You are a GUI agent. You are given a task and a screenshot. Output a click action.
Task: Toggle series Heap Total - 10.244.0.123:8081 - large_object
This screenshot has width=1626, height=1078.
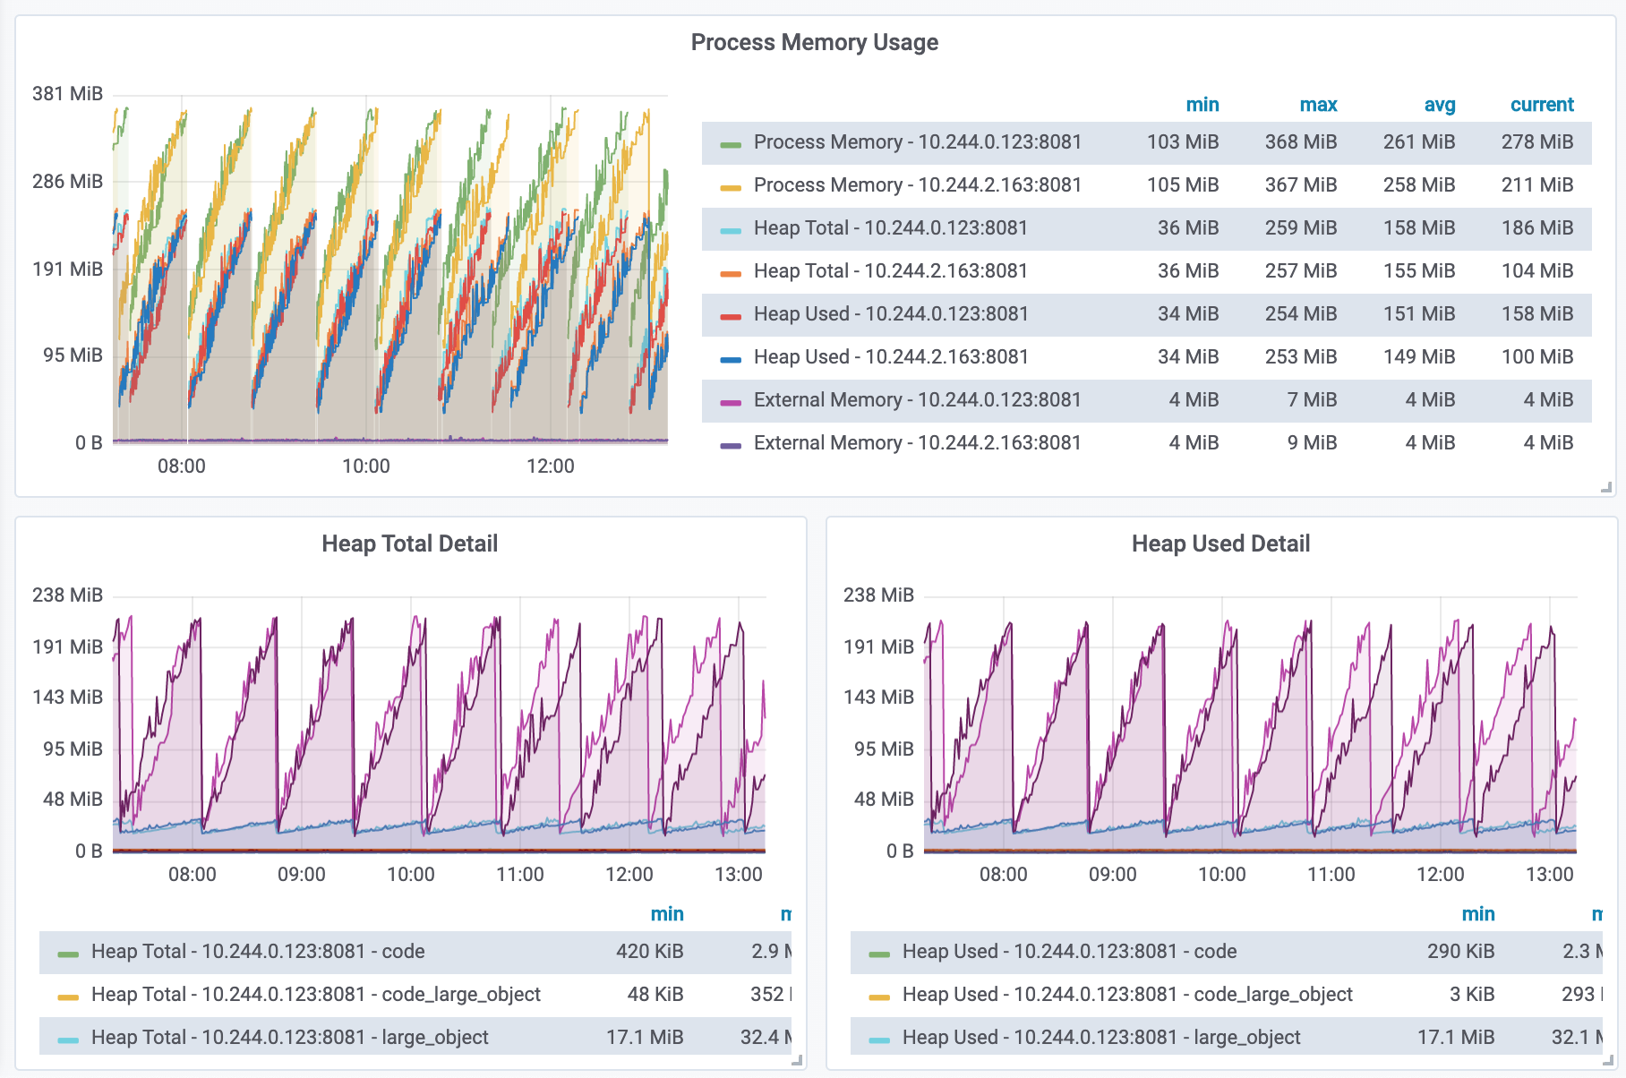[290, 1038]
